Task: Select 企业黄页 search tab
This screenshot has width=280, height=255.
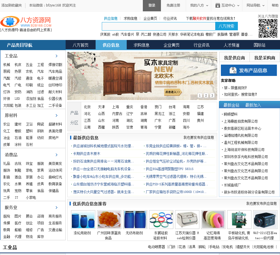Action: 150,18
